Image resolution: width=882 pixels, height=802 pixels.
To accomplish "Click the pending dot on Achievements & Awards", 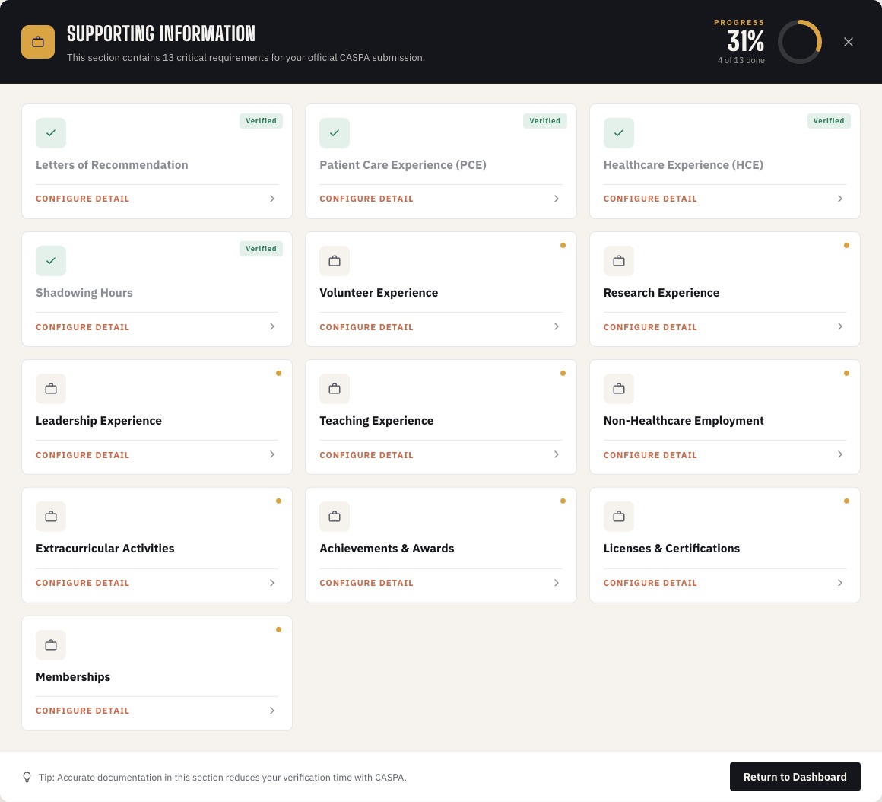I will (x=563, y=501).
